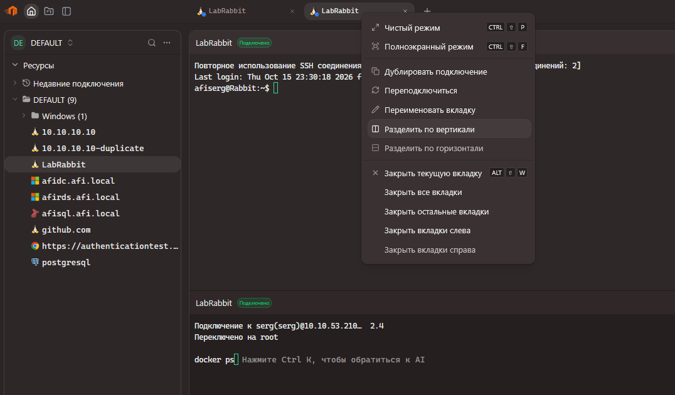The image size is (675, 395).
Task: Choose Переименовать вкладку
Action: click(x=449, y=110)
